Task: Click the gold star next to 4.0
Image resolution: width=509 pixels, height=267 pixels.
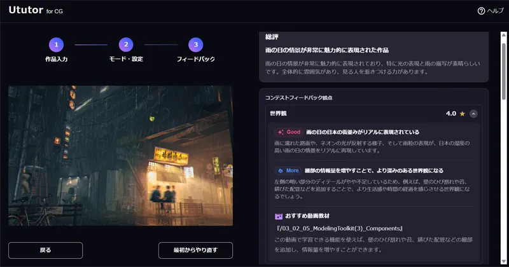Action: pos(463,114)
